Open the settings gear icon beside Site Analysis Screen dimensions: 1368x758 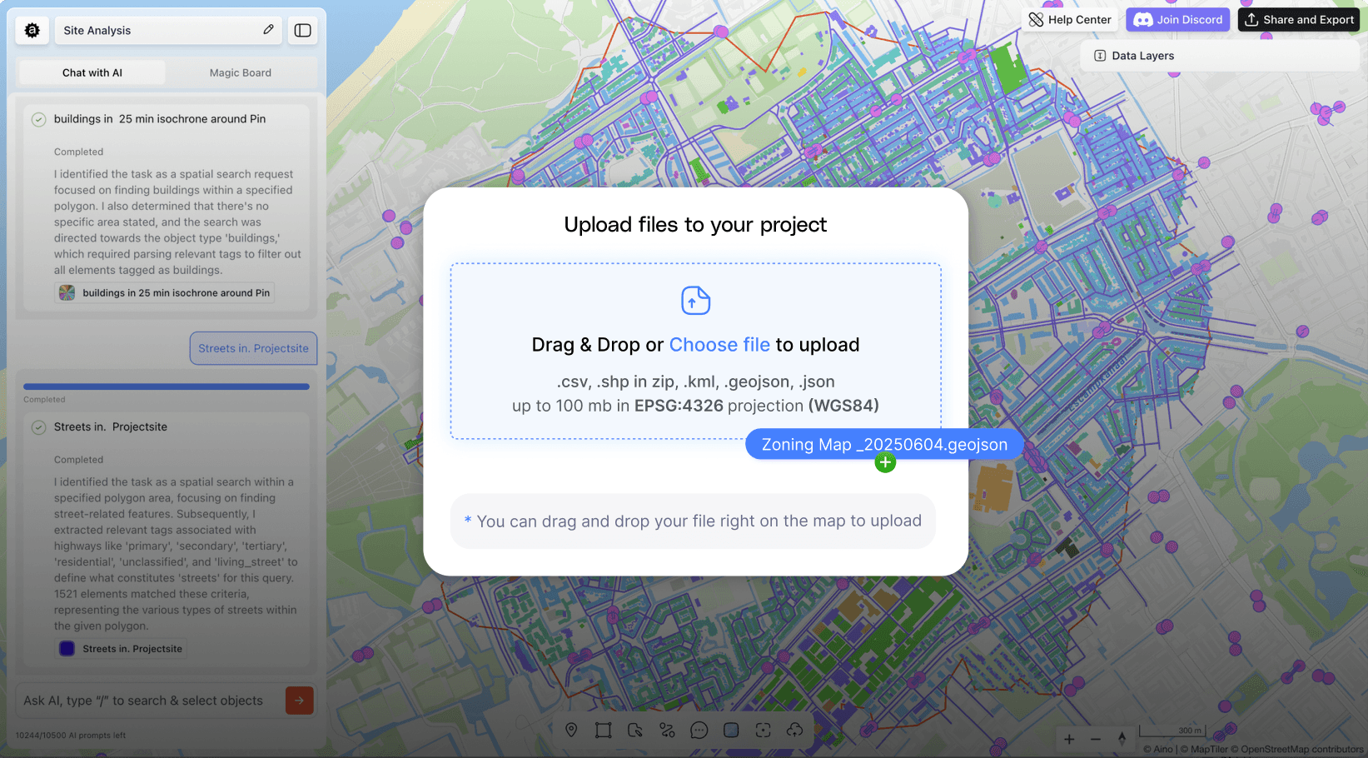pos(32,30)
